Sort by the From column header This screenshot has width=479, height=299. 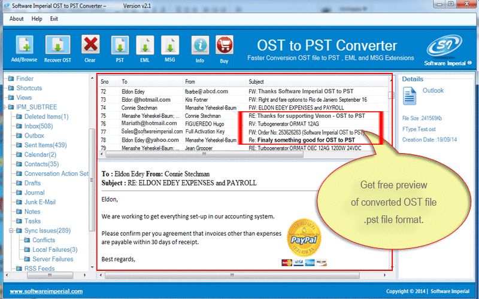pos(190,82)
